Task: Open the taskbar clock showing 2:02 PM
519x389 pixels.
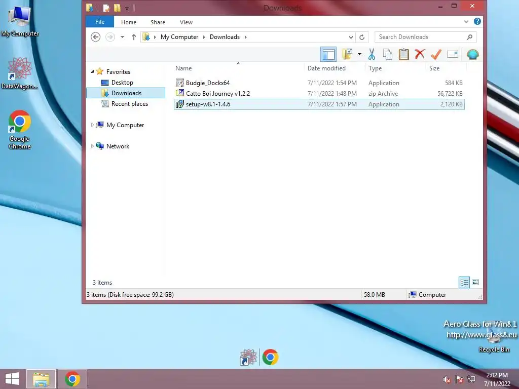Action: 497,379
